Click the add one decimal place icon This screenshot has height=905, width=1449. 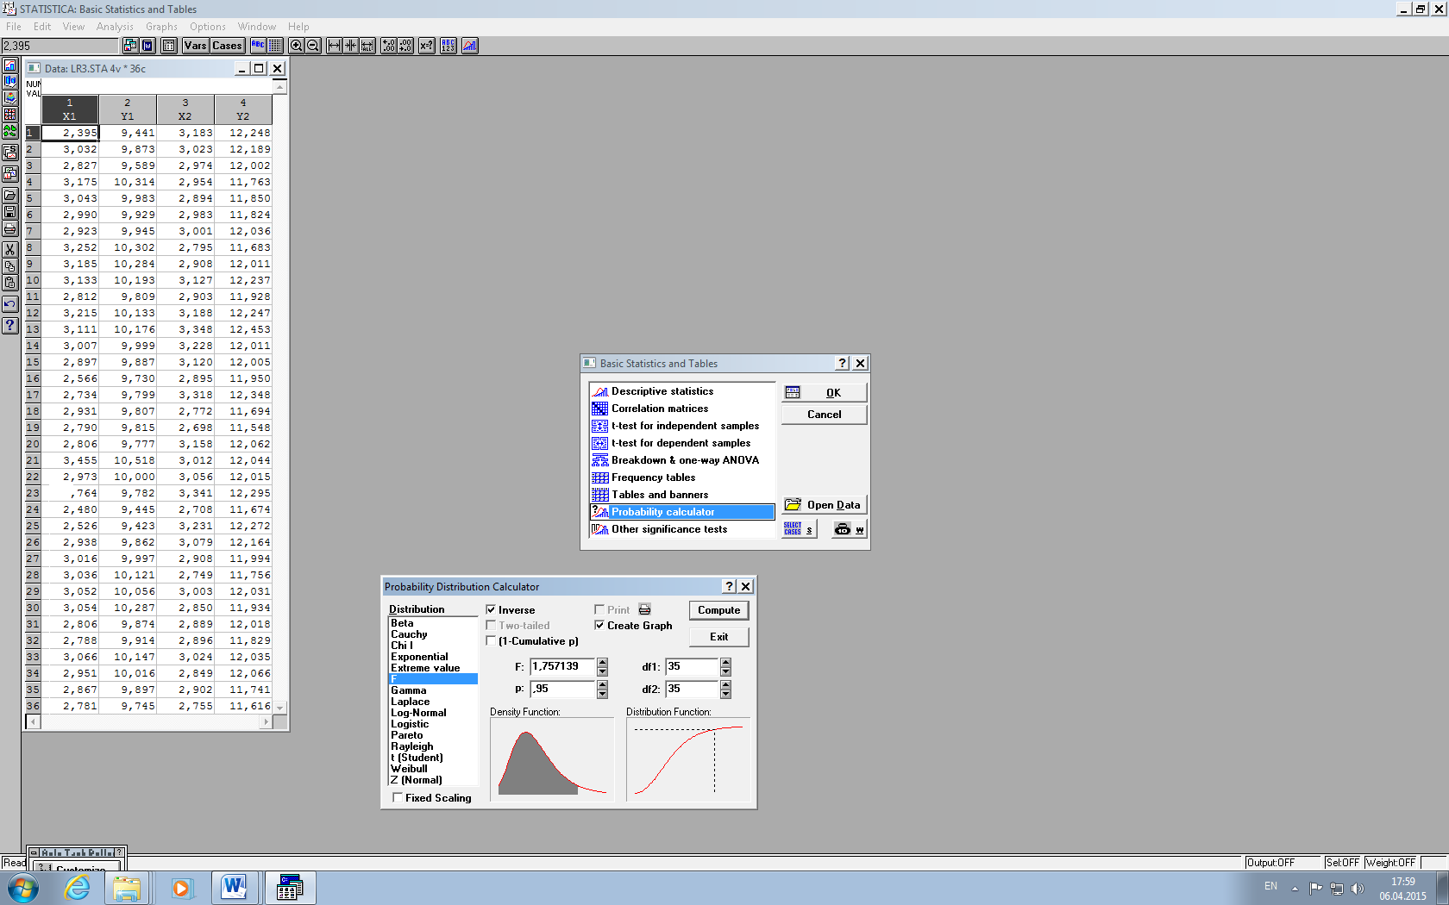point(389,46)
